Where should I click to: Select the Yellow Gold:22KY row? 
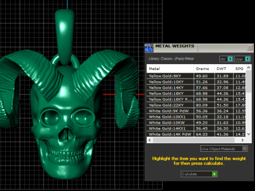click(x=196, y=105)
